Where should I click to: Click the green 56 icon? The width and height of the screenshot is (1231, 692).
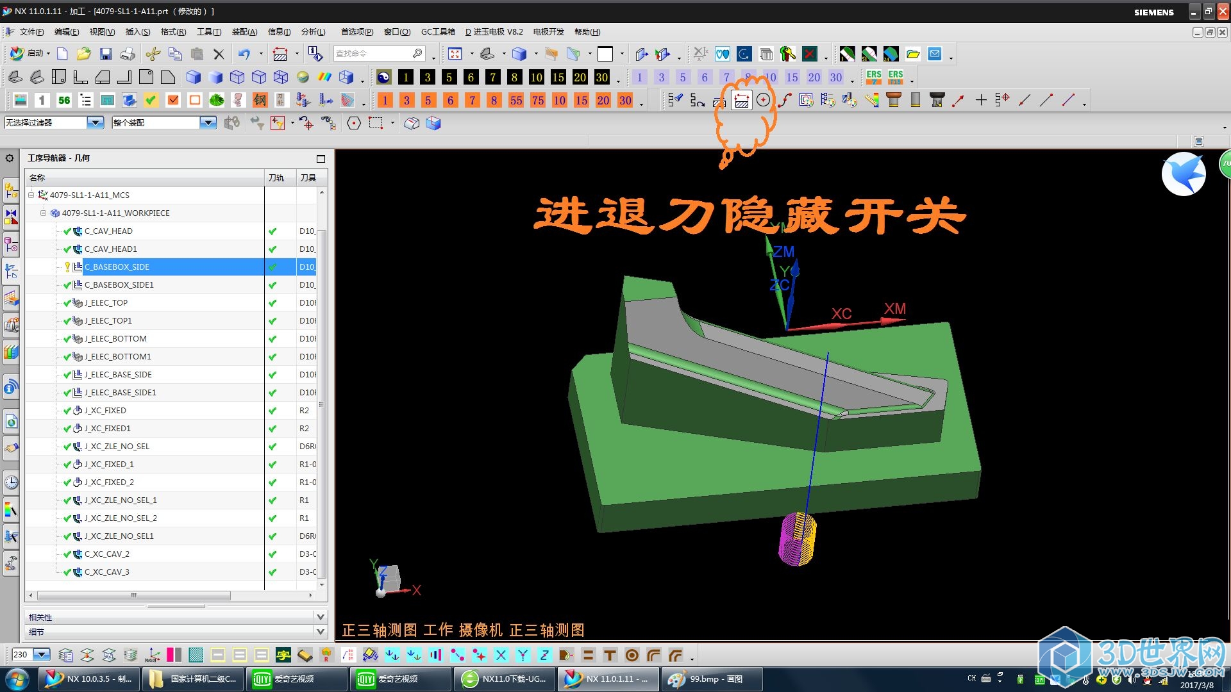click(64, 100)
